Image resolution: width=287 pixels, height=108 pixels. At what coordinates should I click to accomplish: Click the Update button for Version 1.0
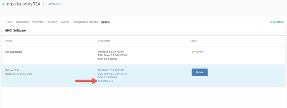tap(200, 72)
